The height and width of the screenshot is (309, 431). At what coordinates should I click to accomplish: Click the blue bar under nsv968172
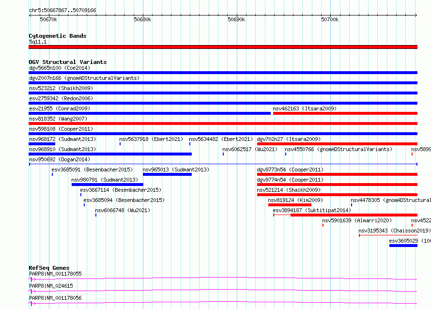[42, 144]
